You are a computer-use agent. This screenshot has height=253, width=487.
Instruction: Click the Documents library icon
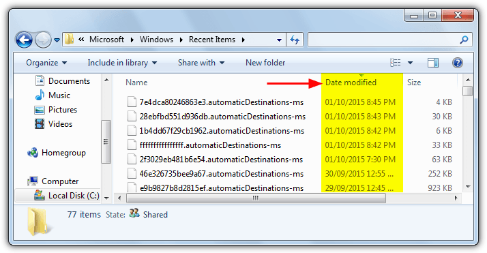40,80
